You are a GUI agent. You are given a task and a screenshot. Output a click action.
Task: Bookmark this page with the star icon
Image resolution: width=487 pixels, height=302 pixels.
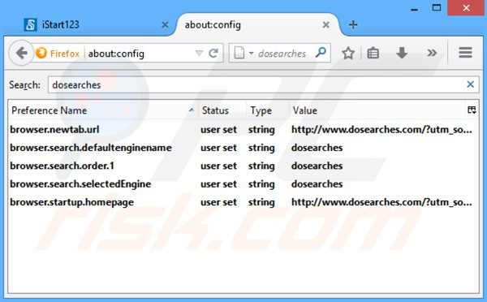pyautogui.click(x=348, y=53)
